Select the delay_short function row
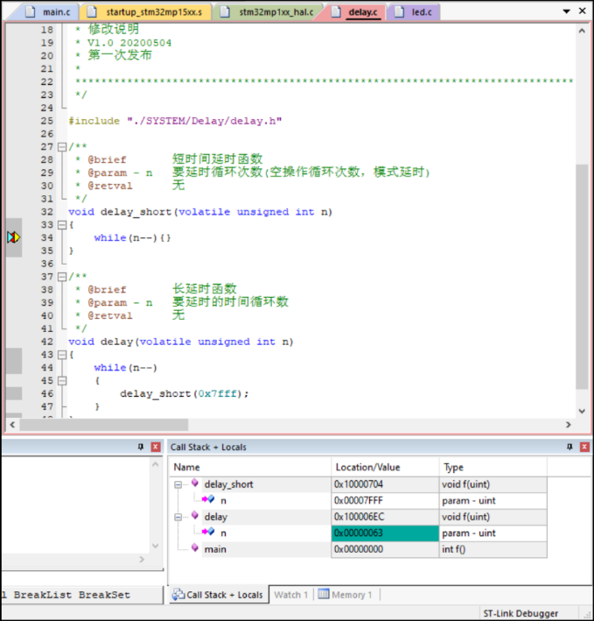 coord(360,484)
